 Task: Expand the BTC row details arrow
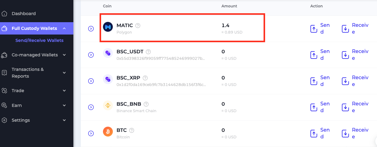pos(91,133)
